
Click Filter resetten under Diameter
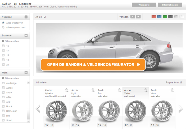12,41
